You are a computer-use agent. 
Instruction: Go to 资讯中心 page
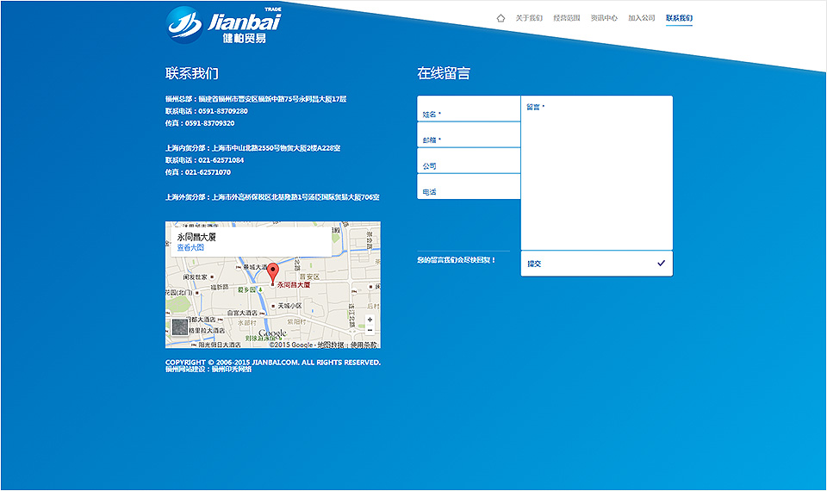pos(604,18)
